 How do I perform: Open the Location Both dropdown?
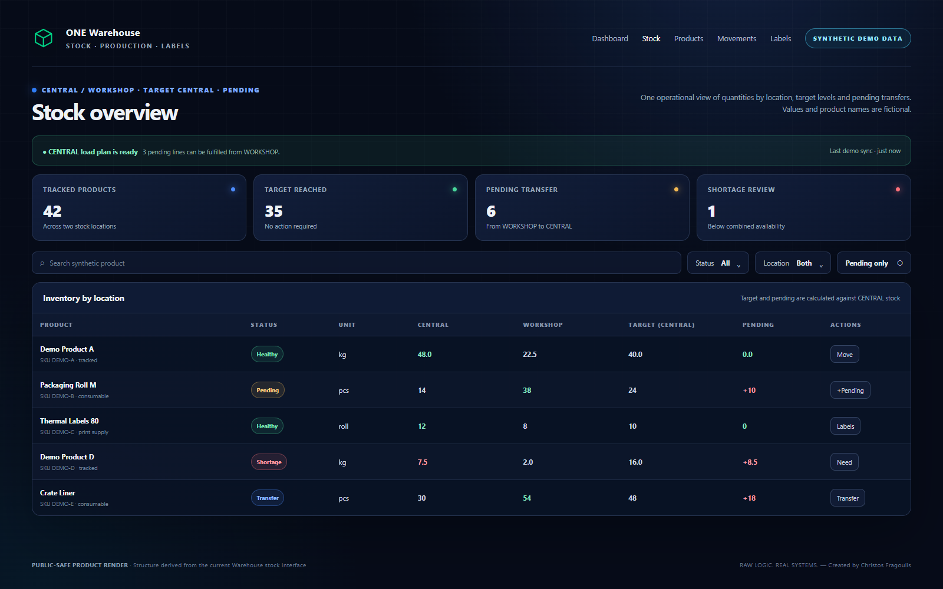(793, 263)
